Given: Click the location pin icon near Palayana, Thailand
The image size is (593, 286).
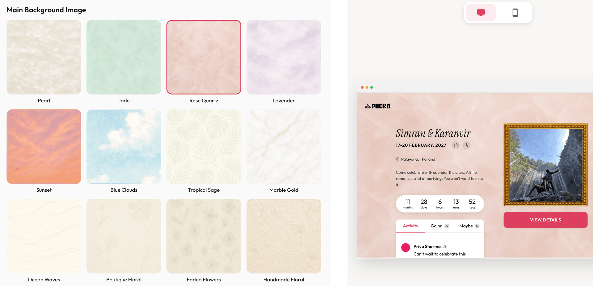Looking at the screenshot, I should click(397, 159).
